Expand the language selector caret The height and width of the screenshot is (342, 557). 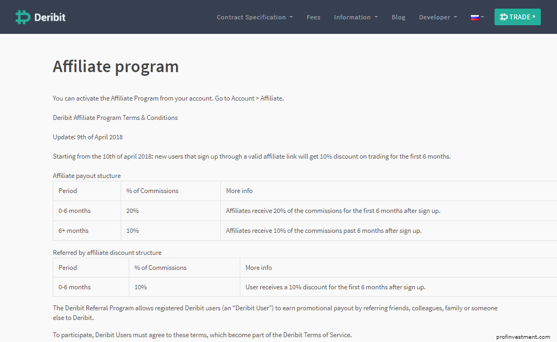[x=483, y=17]
